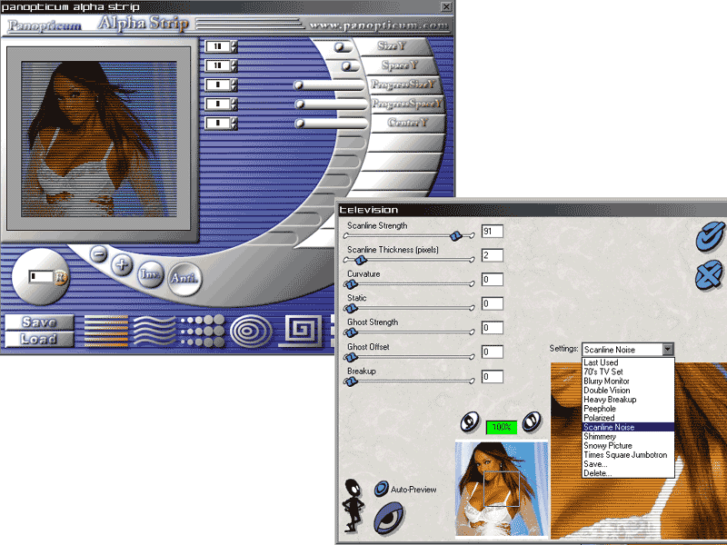Choose the highlighted Scanline Noise preset
The image size is (727, 545).
point(628,427)
